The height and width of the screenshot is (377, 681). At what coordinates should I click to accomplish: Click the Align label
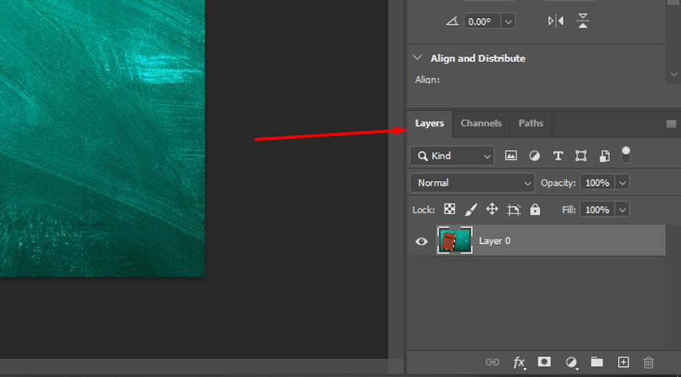click(427, 80)
